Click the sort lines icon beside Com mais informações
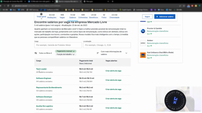This screenshot has width=202, height=113. click(98, 53)
